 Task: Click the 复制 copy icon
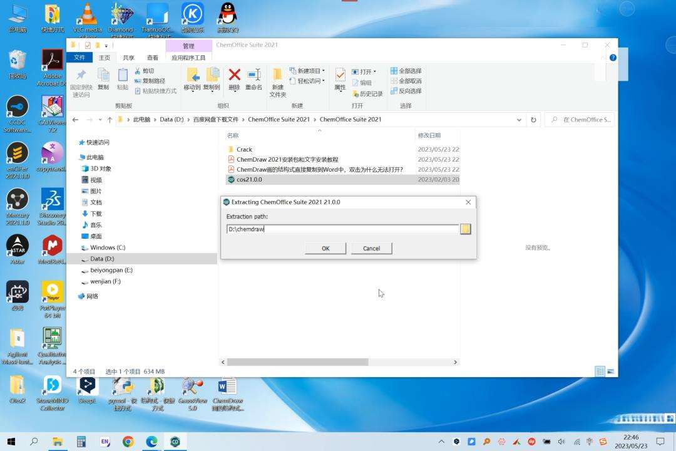click(103, 75)
